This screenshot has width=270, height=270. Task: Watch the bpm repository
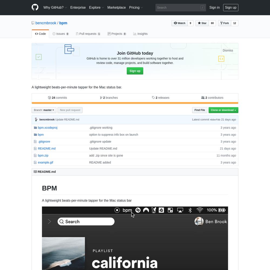(180, 23)
